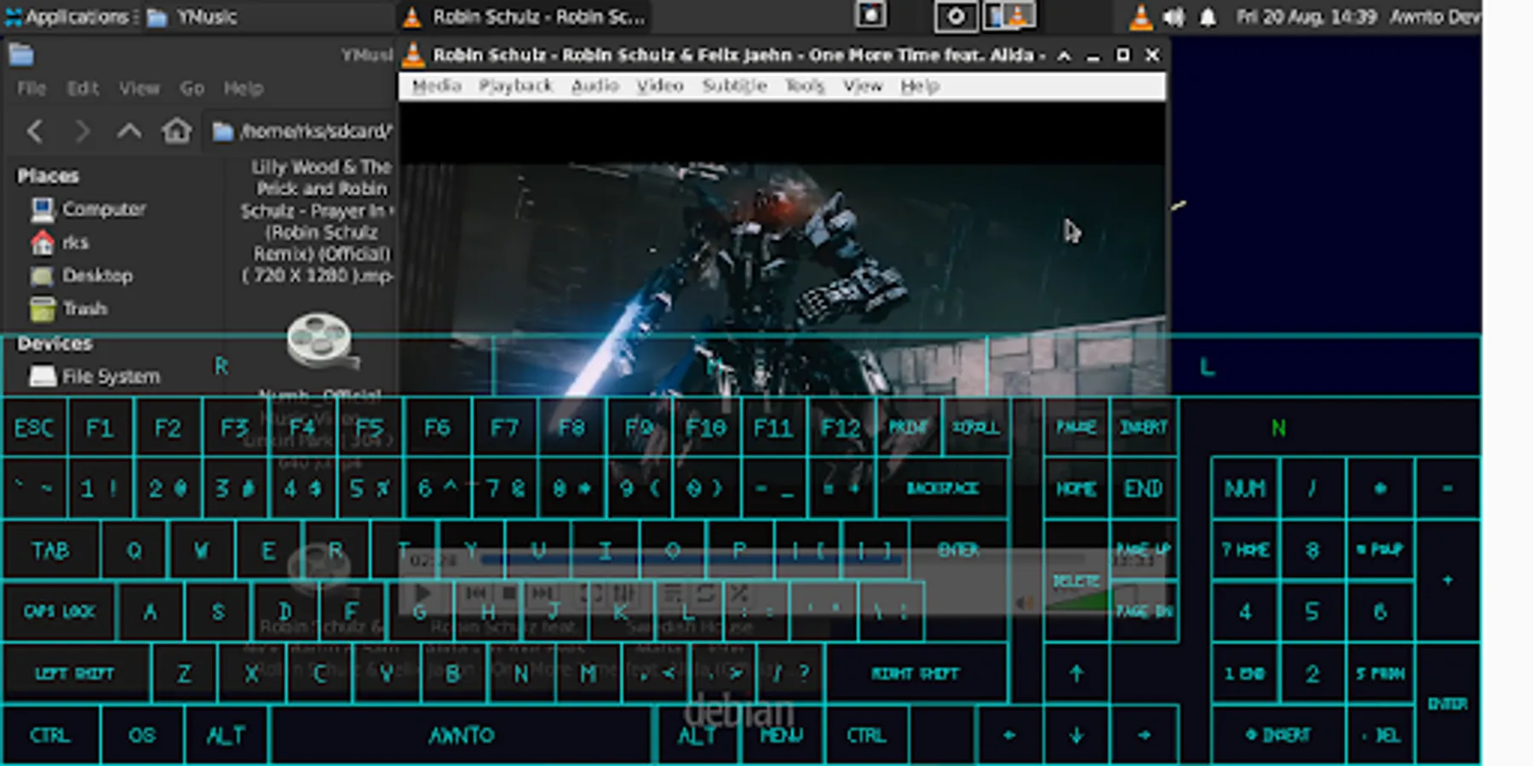1533x766 pixels.
Task: Tap the END key on the navigation cluster
Action: [x=1144, y=489]
